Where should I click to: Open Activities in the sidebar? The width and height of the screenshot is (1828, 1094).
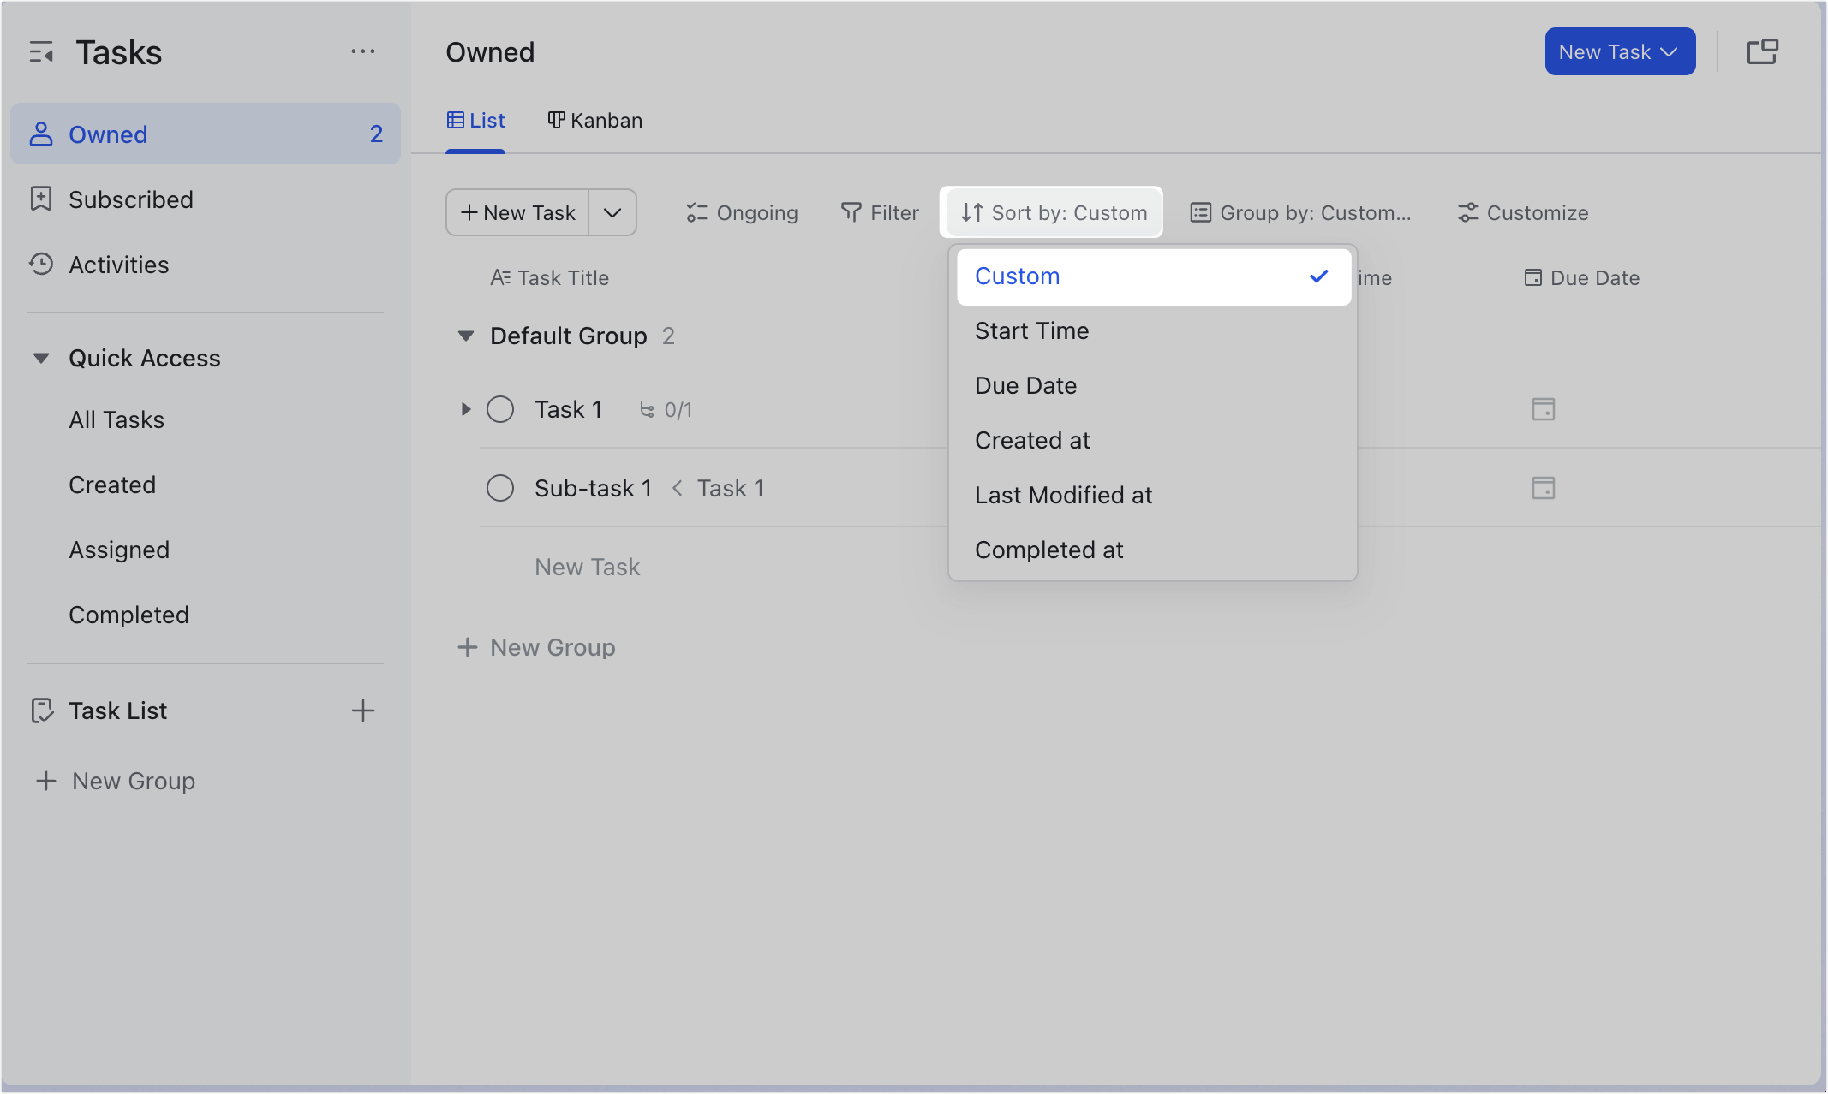[x=206, y=265]
